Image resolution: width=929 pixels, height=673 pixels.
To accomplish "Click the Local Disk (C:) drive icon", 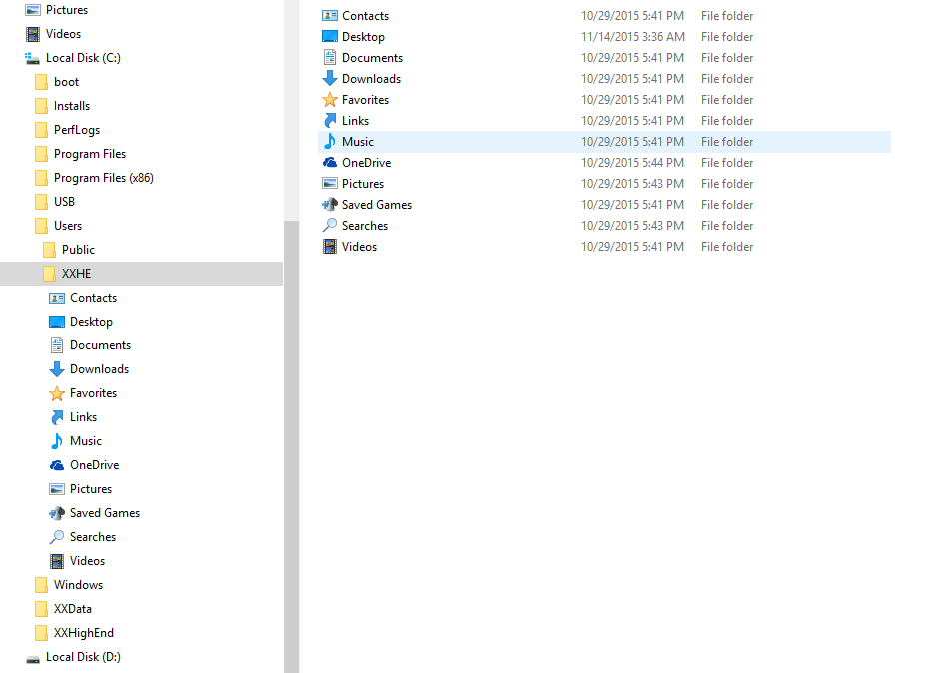I will coord(32,58).
